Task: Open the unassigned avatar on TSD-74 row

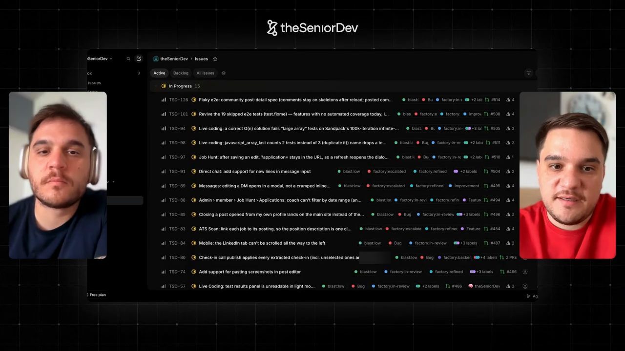Action: click(x=525, y=272)
